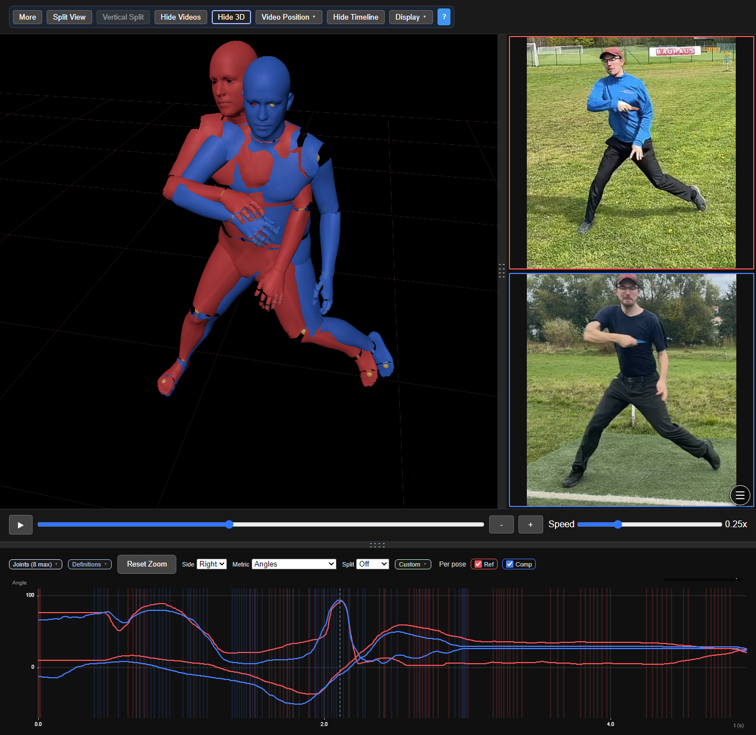Viewport: 756px width, 735px height.
Task: Click the More button
Action: tap(28, 17)
